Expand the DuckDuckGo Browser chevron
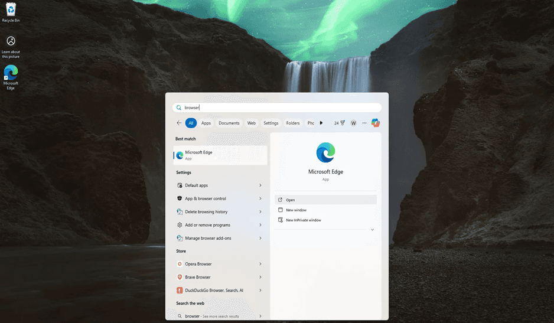This screenshot has height=323, width=554. click(x=260, y=290)
